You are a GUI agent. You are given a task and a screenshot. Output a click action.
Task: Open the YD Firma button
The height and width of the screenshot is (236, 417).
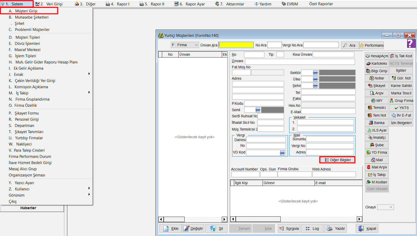click(x=377, y=152)
